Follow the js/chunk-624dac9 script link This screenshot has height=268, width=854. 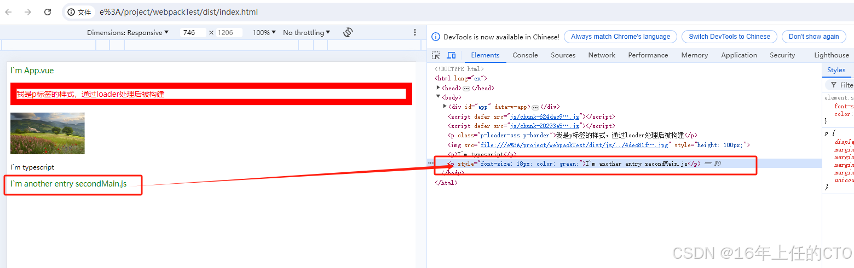(x=545, y=116)
